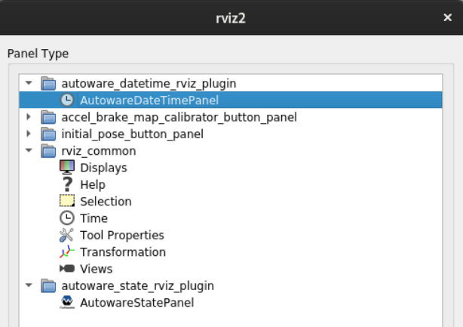Viewport: 463px width, 327px height.
Task: Click the Tool Properties wrench icon
Action: click(x=67, y=235)
